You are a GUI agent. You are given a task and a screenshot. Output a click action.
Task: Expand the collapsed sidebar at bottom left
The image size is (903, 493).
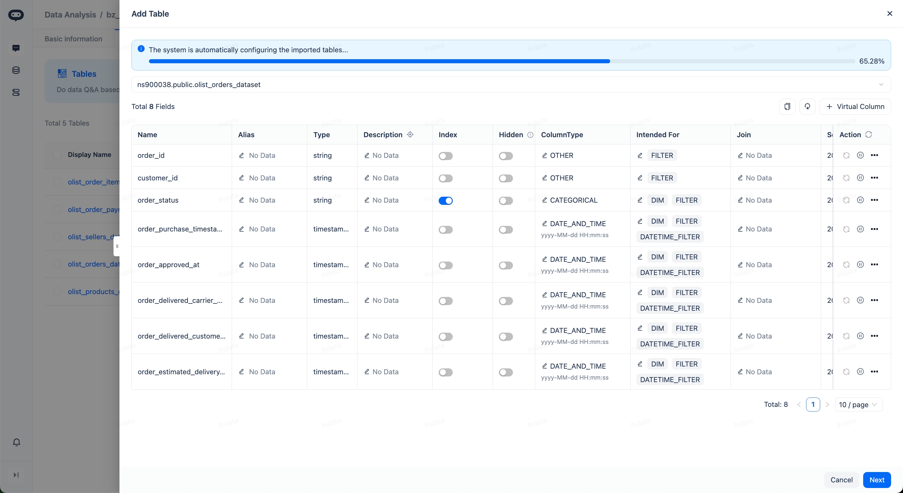pyautogui.click(x=16, y=475)
